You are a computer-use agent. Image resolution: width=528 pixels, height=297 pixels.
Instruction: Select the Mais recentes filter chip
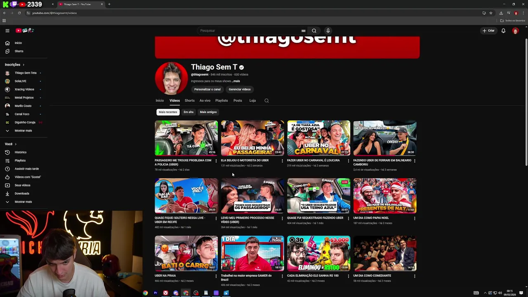pyautogui.click(x=168, y=112)
